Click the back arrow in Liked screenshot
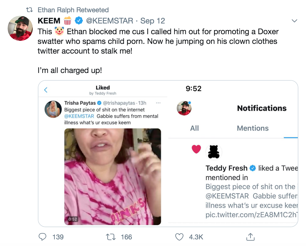The width and height of the screenshot is (306, 246). 46,90
